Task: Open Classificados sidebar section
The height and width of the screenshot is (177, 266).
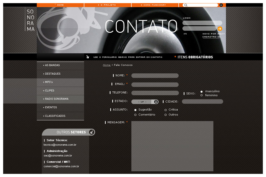Action: pyautogui.click(x=60, y=116)
